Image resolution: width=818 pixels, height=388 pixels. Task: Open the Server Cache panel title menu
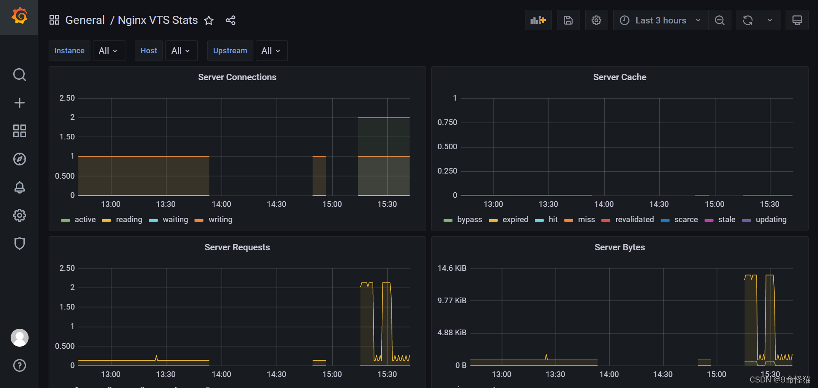click(x=620, y=77)
